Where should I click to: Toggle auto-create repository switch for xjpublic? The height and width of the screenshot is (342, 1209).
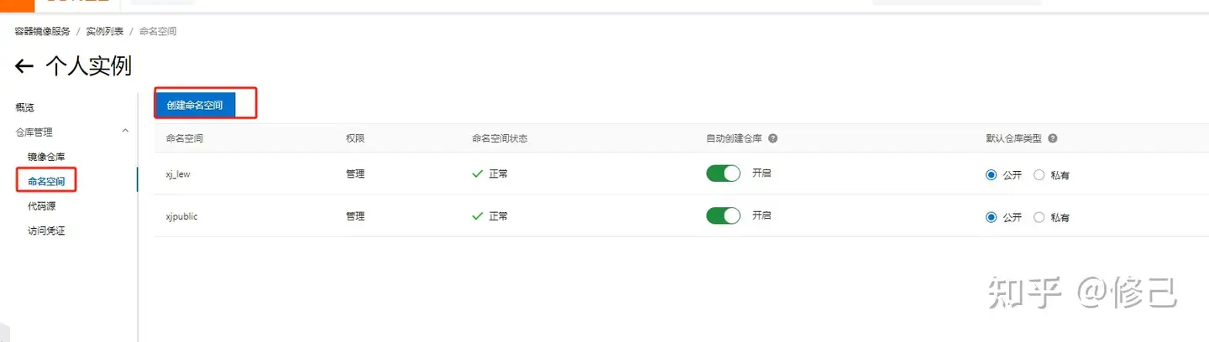tap(723, 215)
